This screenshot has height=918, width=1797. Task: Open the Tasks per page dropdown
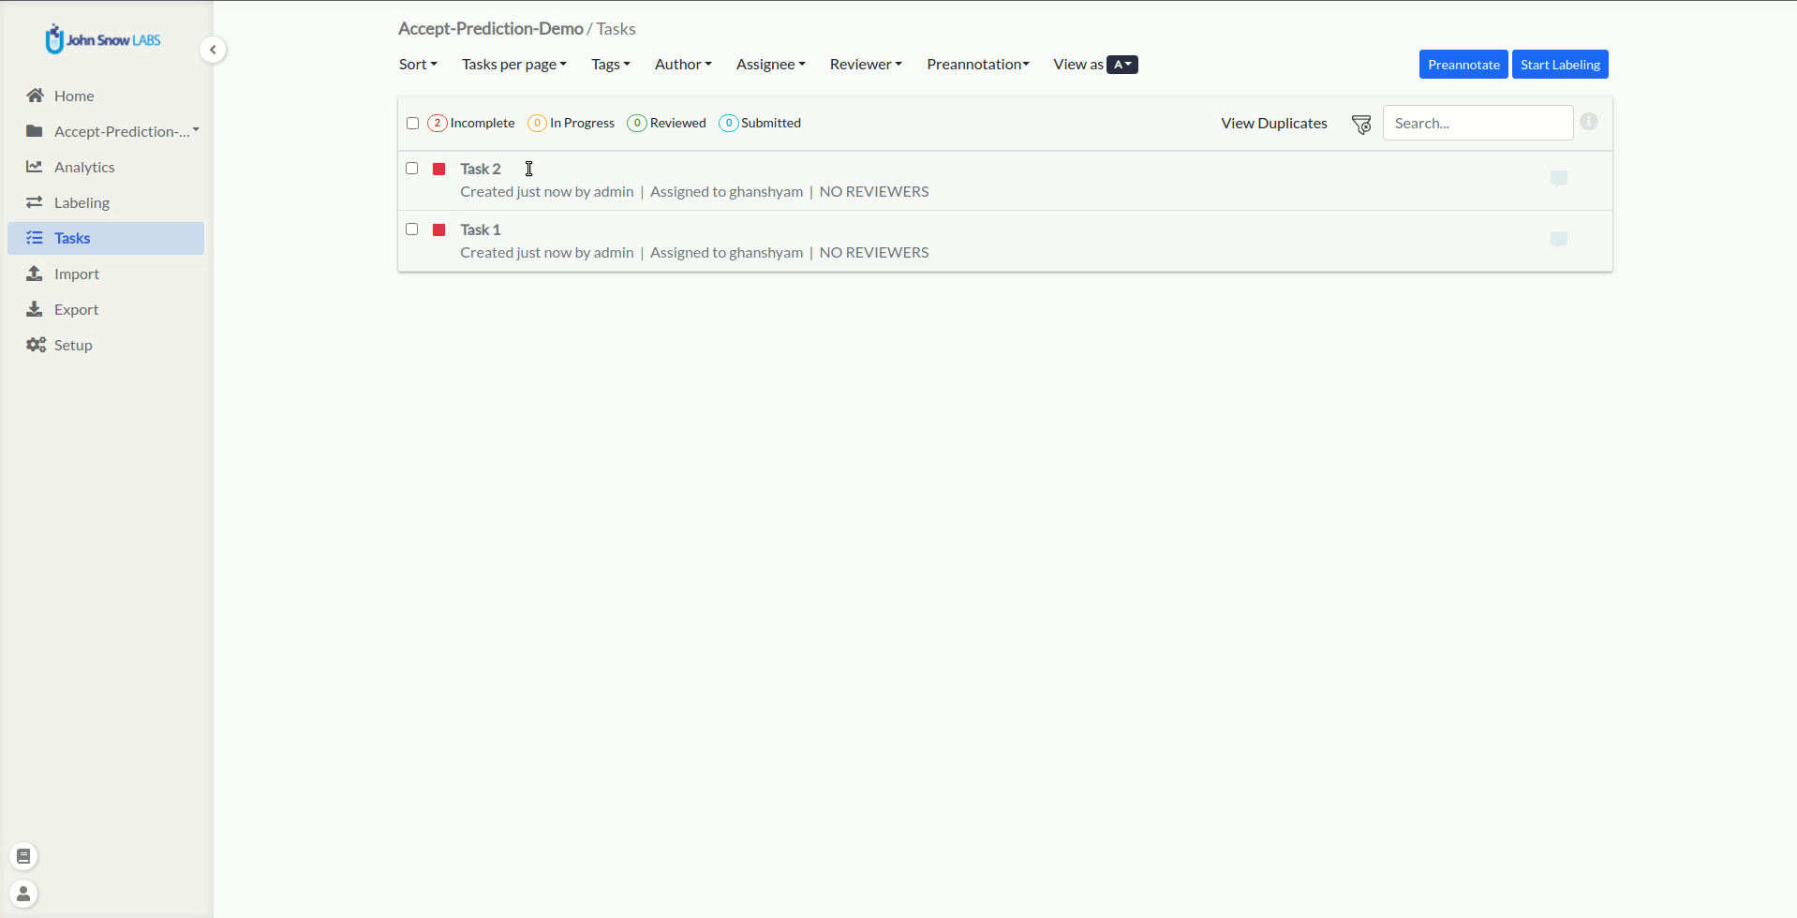514,64
